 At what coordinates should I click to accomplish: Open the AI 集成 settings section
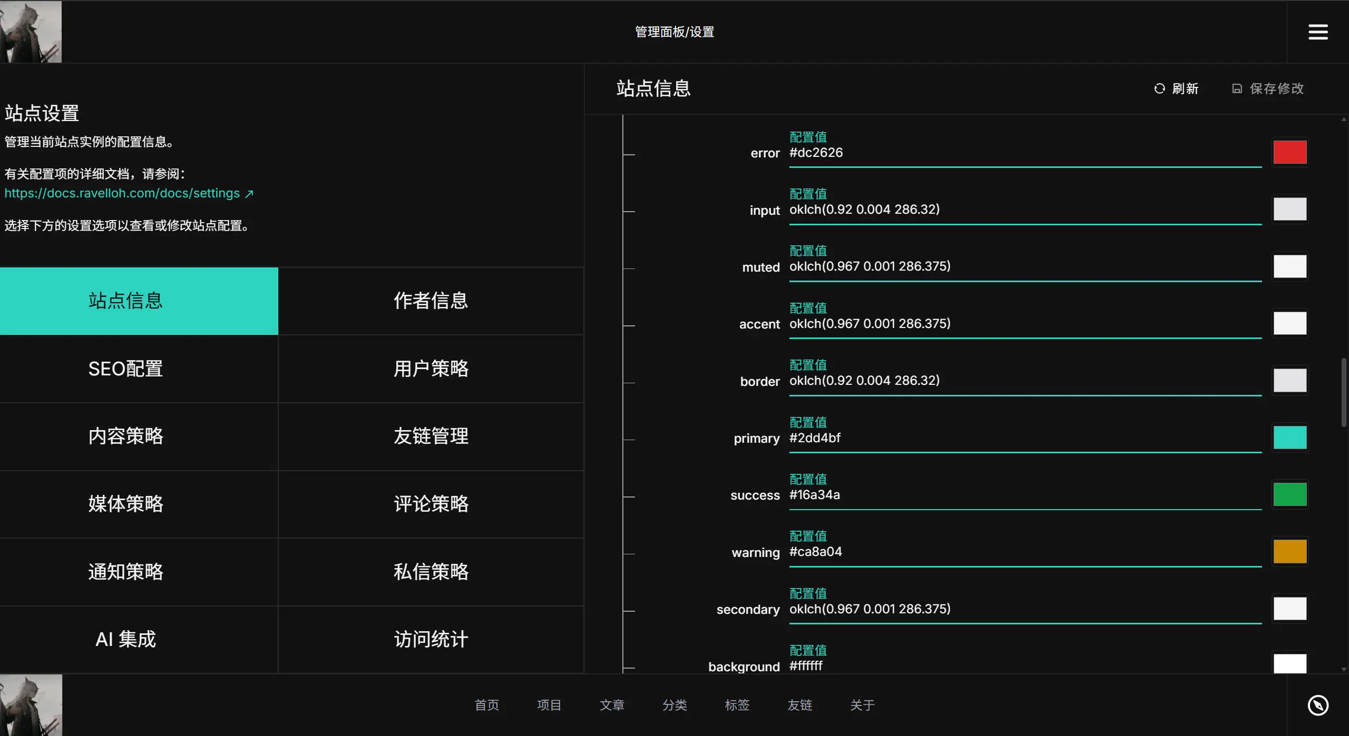125,639
